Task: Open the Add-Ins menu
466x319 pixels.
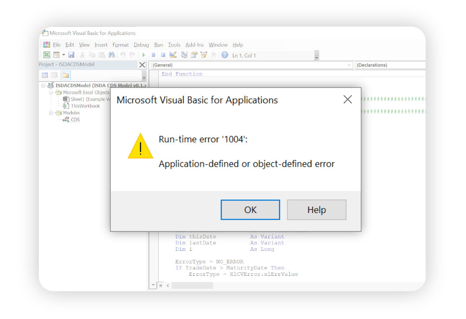Action: click(x=195, y=44)
